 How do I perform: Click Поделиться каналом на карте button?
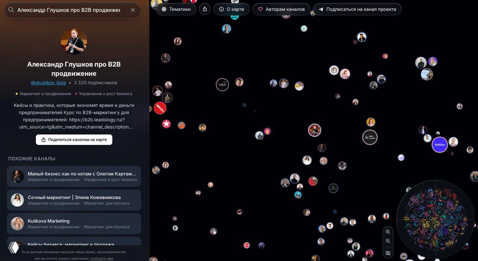pyautogui.click(x=74, y=140)
